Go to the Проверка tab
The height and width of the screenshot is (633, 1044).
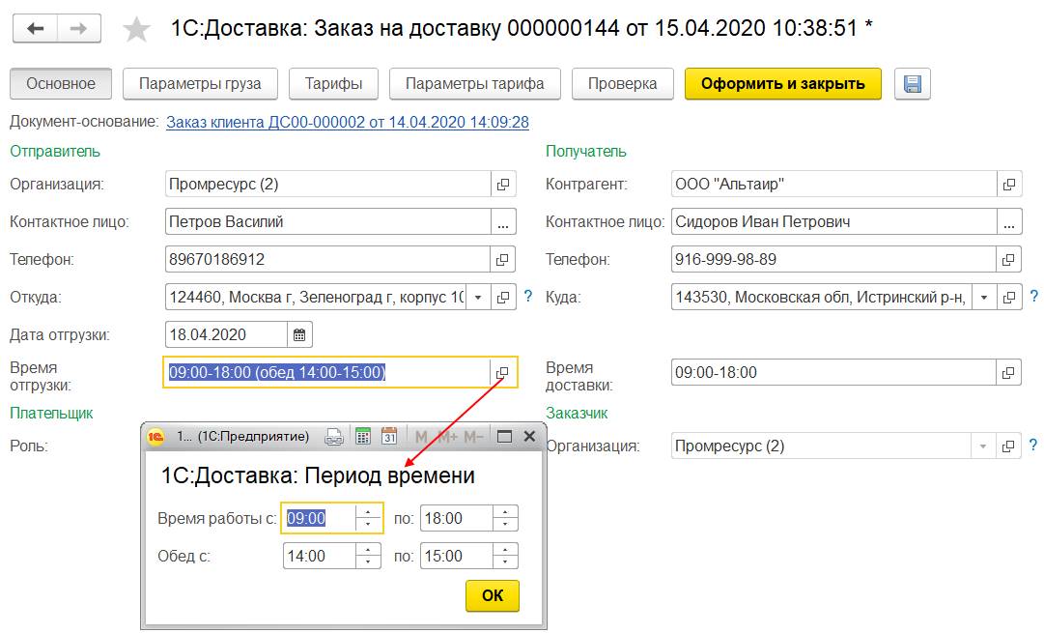[623, 84]
